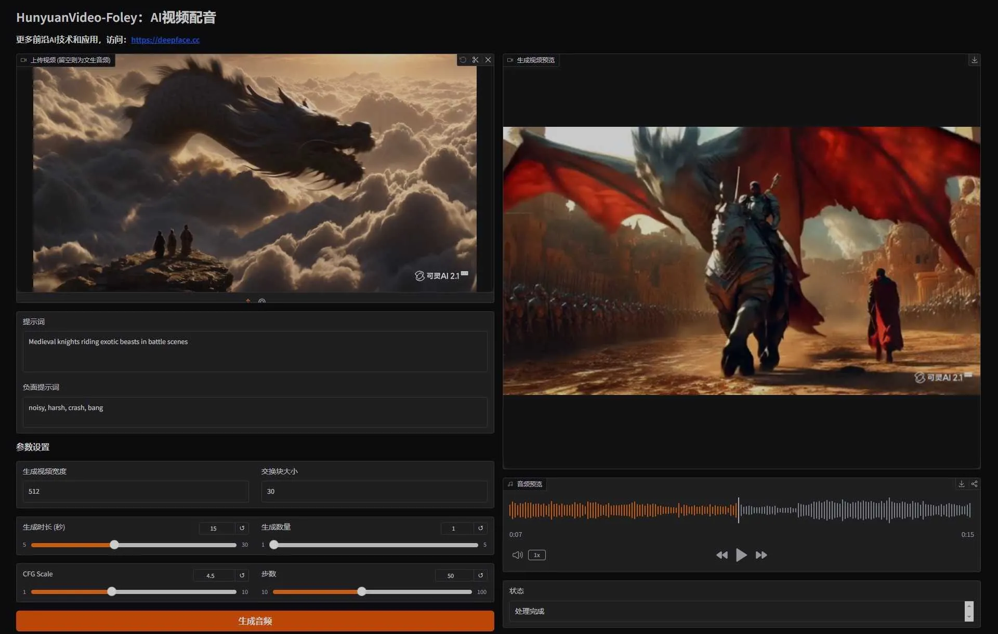Fast forward the audio playback
This screenshot has height=634, width=998.
pyautogui.click(x=761, y=555)
